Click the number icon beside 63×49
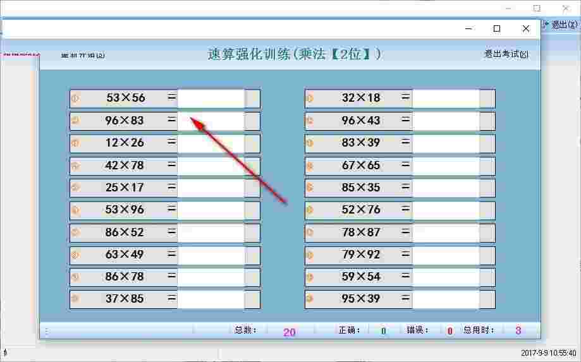Image resolution: width=581 pixels, height=362 pixels. [x=75, y=255]
